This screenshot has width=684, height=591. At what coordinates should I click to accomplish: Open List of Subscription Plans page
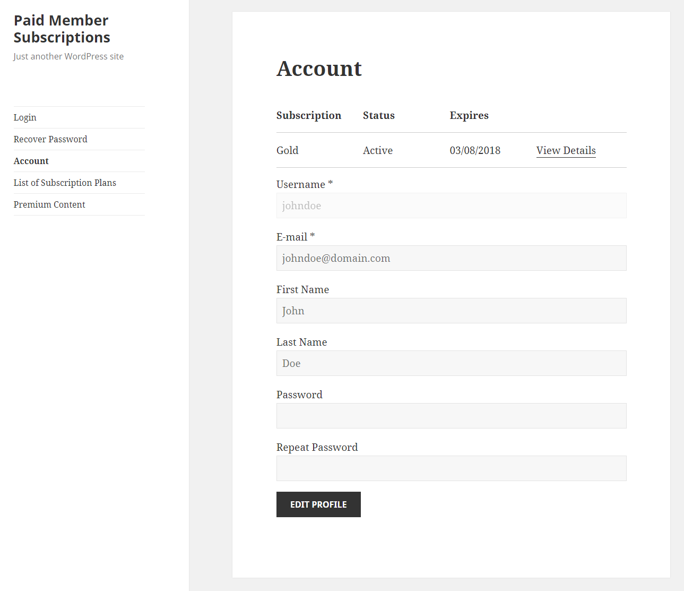[65, 183]
